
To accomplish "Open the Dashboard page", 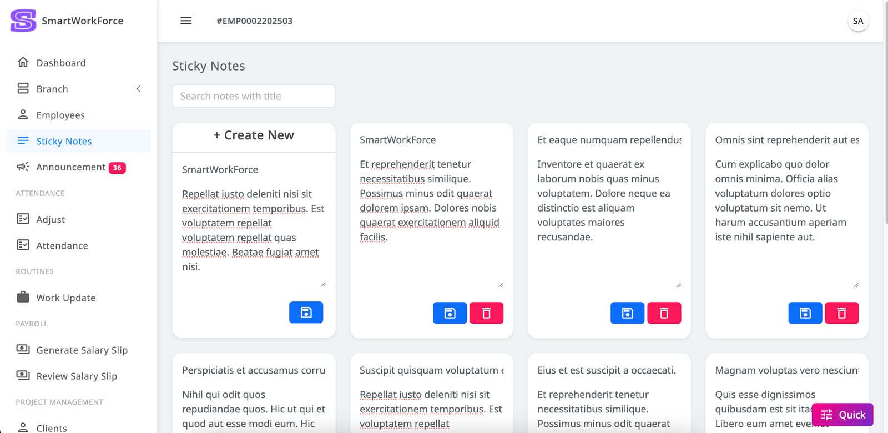I will (61, 63).
